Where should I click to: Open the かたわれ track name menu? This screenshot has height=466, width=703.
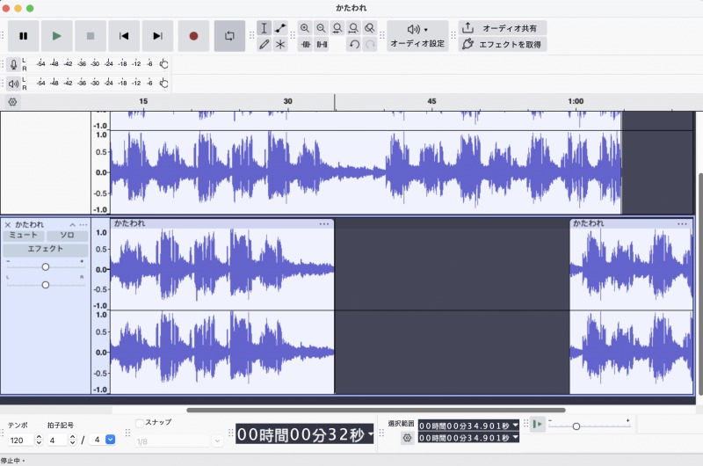[x=30, y=224]
